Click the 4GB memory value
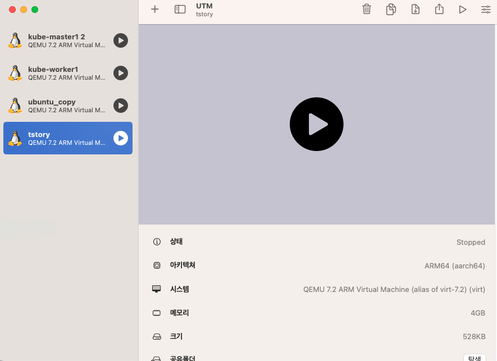497x361 pixels. pos(478,313)
